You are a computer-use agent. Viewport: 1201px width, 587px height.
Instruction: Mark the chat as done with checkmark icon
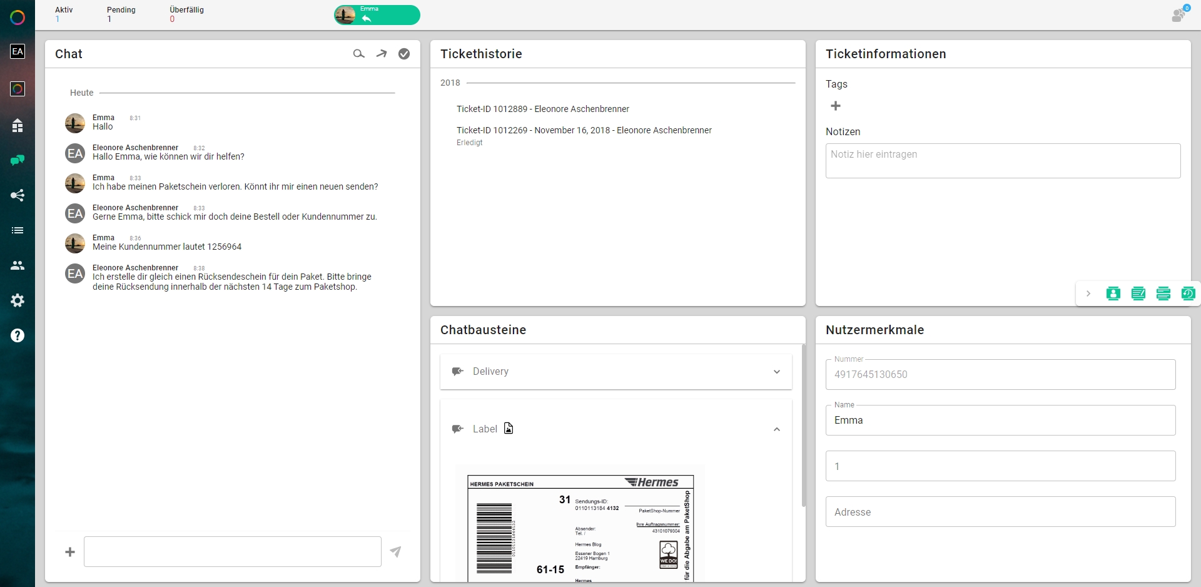pyautogui.click(x=404, y=54)
